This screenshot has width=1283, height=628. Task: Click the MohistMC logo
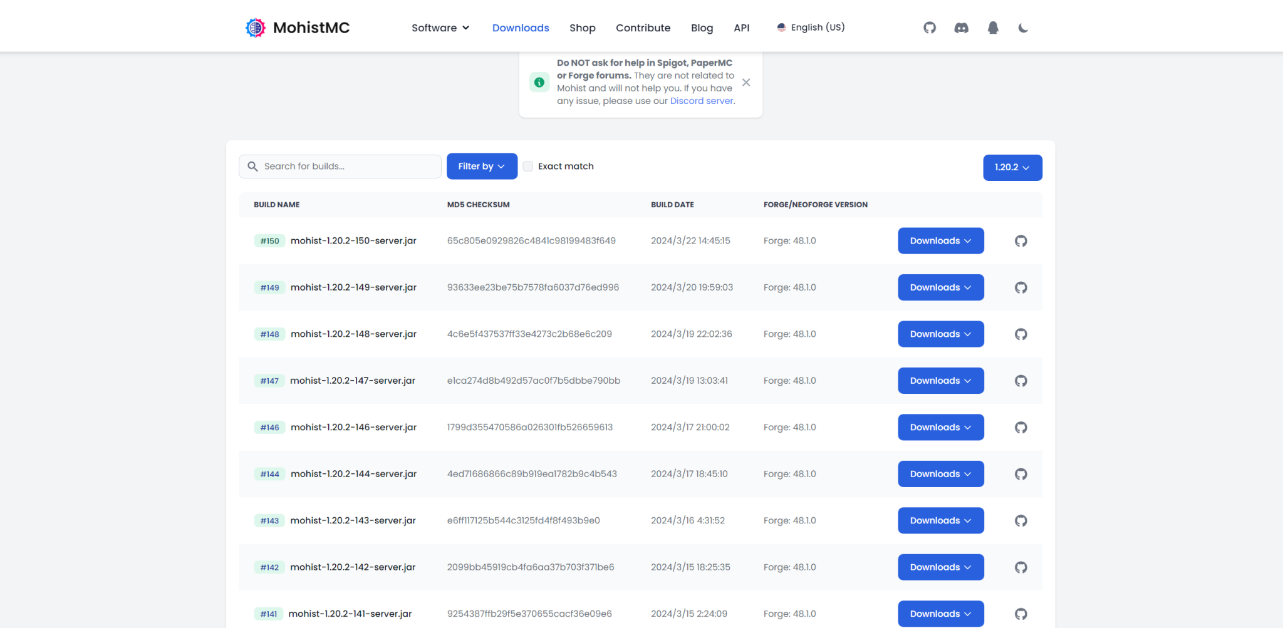(x=298, y=28)
